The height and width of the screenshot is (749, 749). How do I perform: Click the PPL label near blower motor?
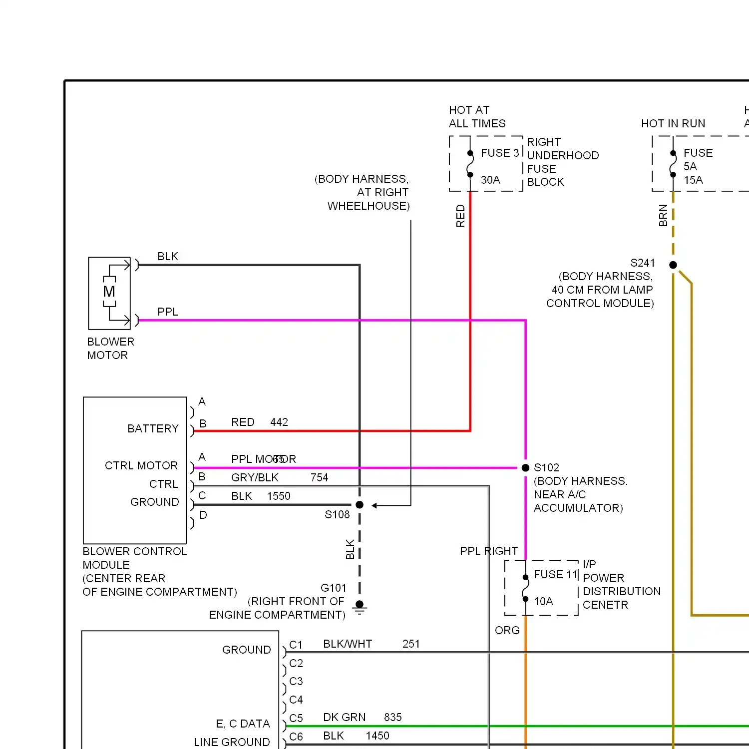pos(168,312)
